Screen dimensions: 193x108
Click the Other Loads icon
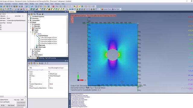coord(37,47)
